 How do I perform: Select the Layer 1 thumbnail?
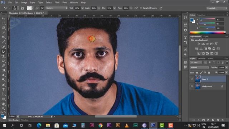[198, 79]
